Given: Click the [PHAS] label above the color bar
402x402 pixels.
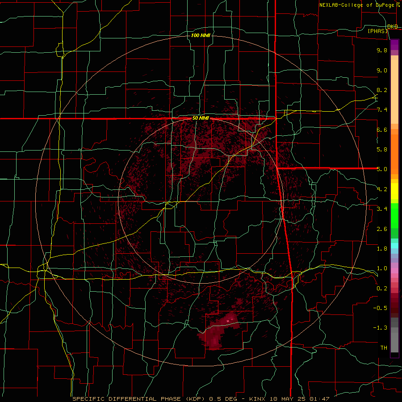Looking at the screenshot, I should click(x=378, y=31).
